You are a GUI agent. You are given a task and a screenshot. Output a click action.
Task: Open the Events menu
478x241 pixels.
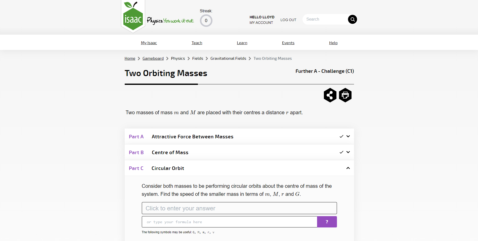[x=288, y=43]
